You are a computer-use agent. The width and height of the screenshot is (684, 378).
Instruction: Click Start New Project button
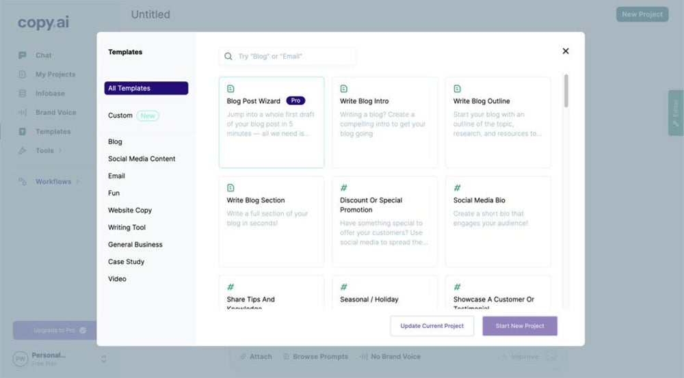(x=520, y=326)
